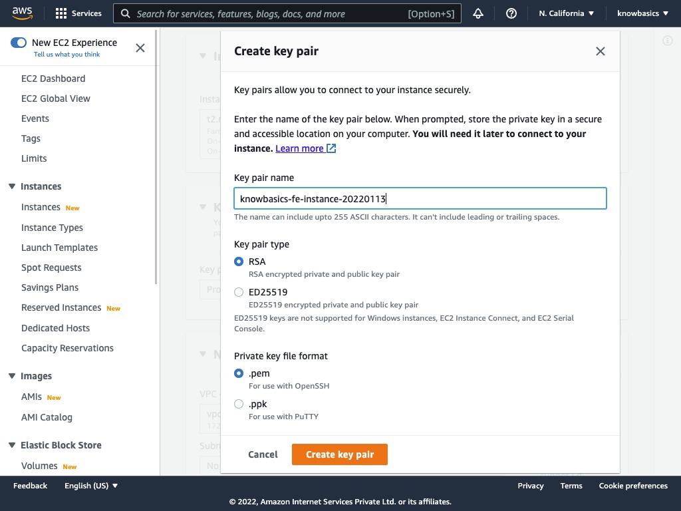681x511 pixels.
Task: Click the search magnifier icon
Action: 125,13
